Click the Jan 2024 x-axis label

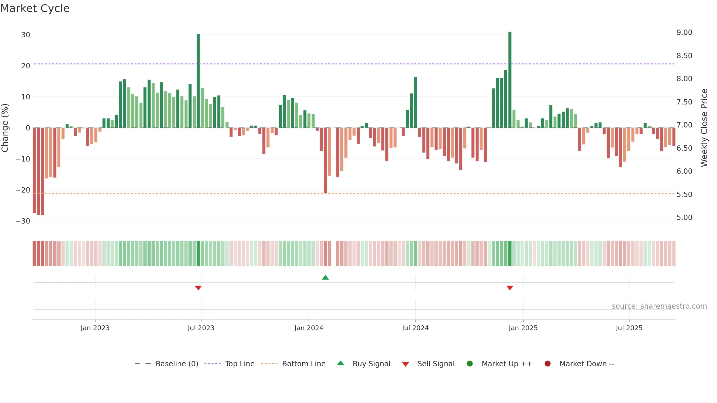point(309,328)
